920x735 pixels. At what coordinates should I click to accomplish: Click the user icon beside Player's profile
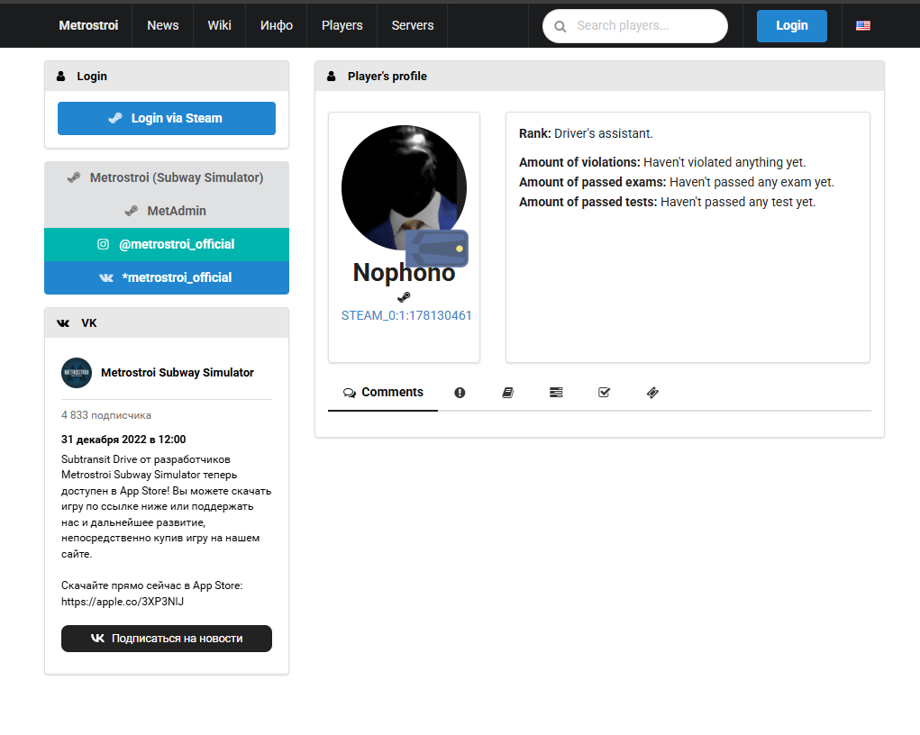[332, 77]
